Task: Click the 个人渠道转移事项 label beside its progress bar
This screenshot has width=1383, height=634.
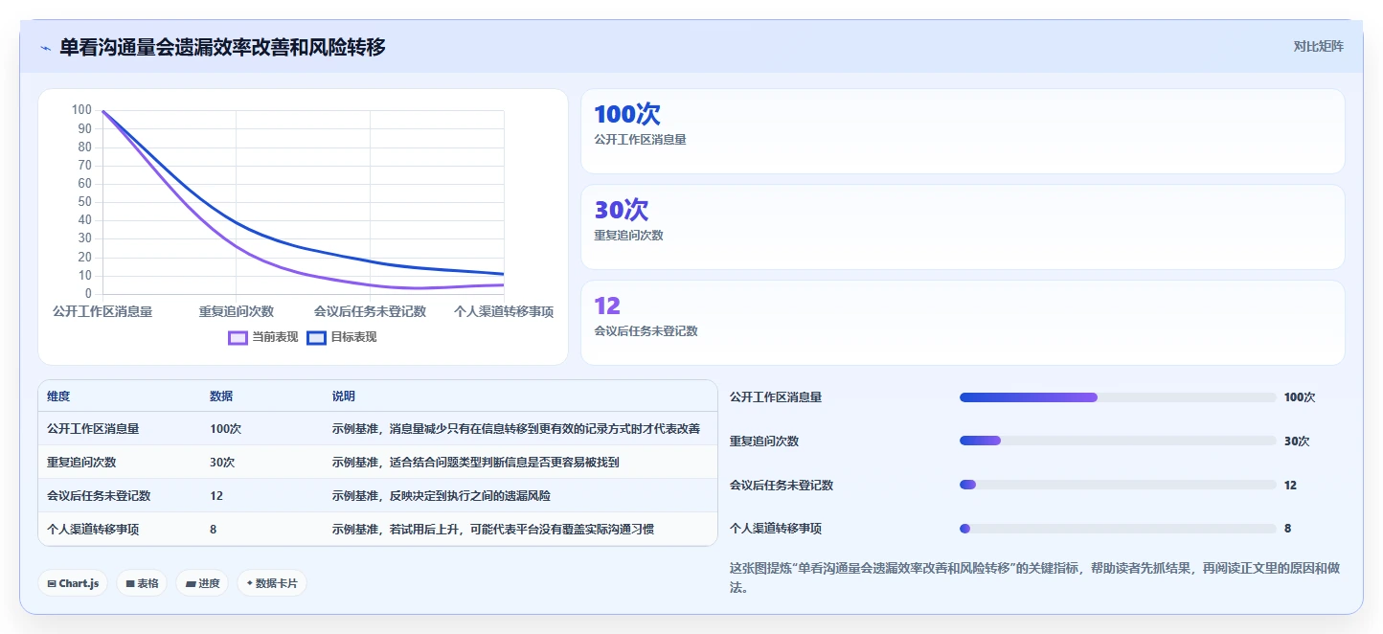Action: click(x=776, y=529)
